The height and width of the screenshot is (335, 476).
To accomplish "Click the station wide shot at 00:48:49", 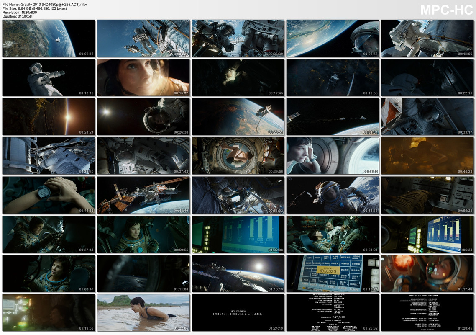I will [143, 195].
